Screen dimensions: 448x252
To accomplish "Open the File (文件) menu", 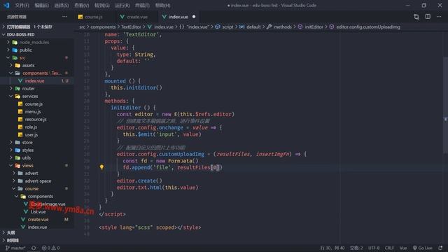I will coord(22,6).
